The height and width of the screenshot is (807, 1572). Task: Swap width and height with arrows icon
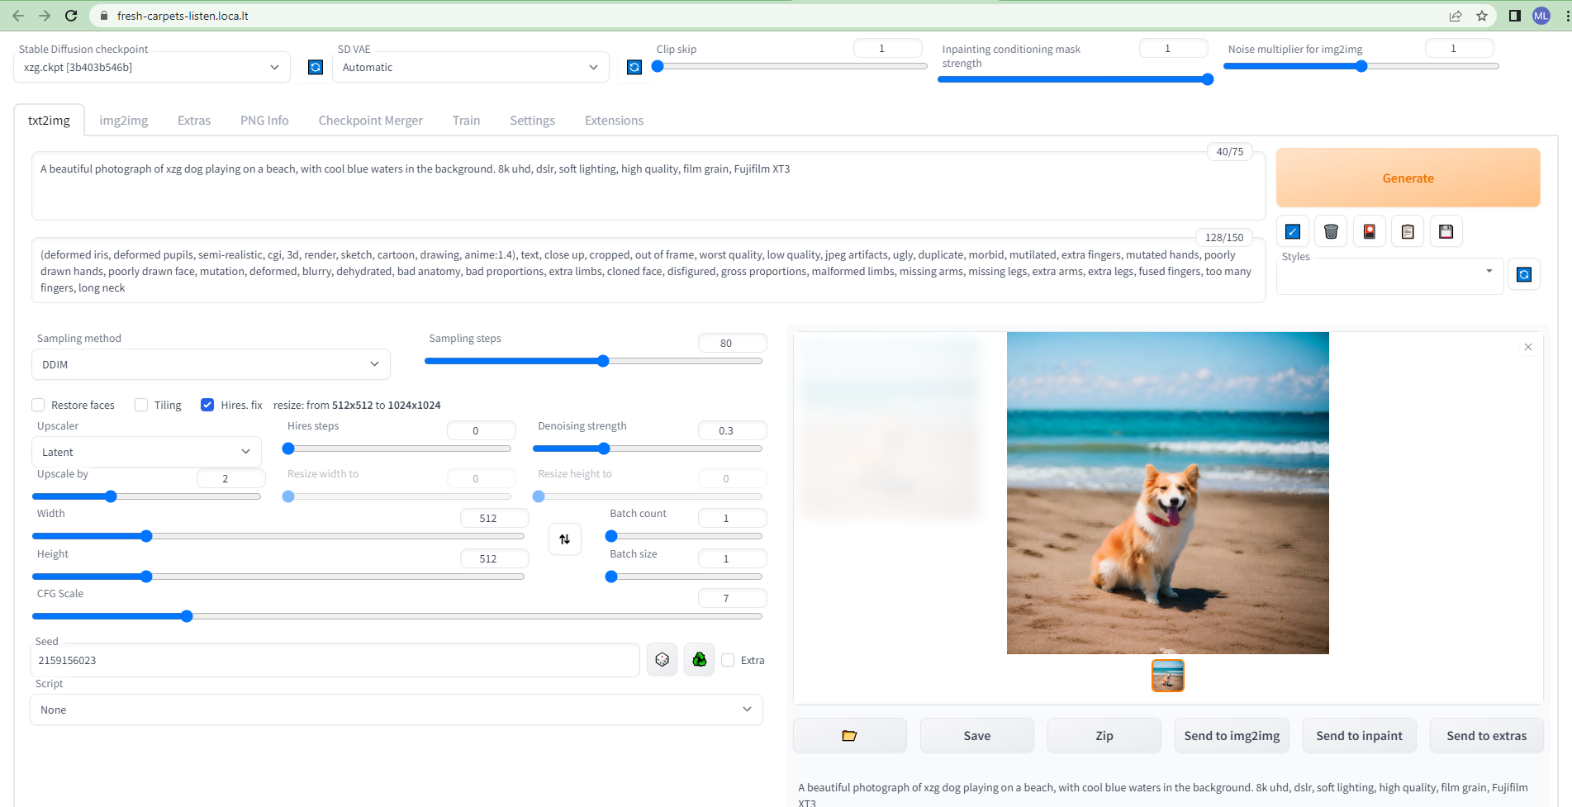[x=565, y=539]
